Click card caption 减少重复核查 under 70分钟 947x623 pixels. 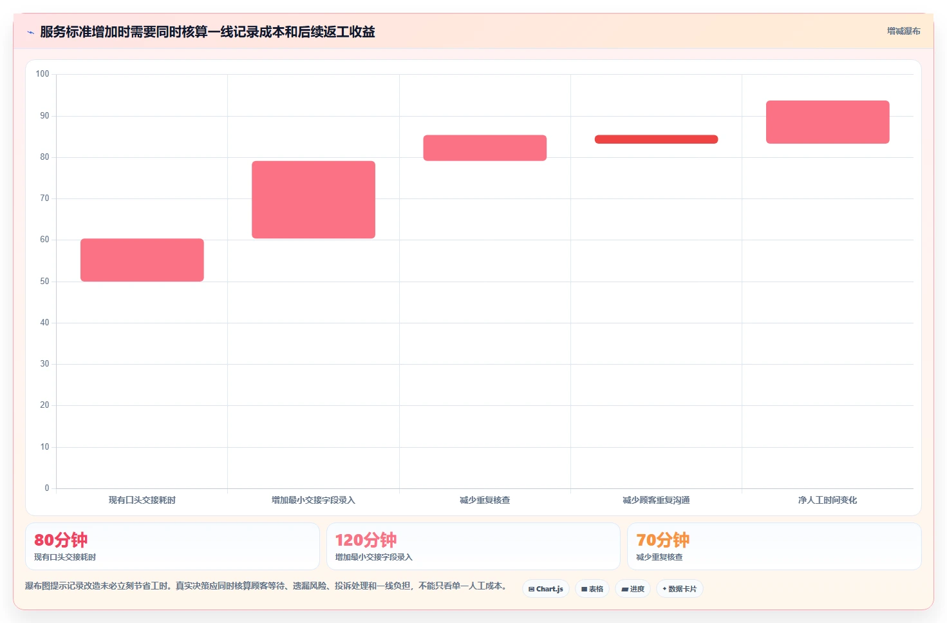click(660, 557)
